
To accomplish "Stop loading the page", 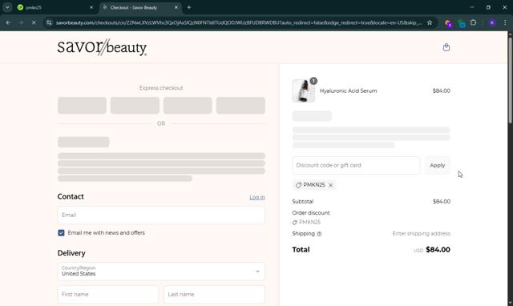I will [x=34, y=22].
